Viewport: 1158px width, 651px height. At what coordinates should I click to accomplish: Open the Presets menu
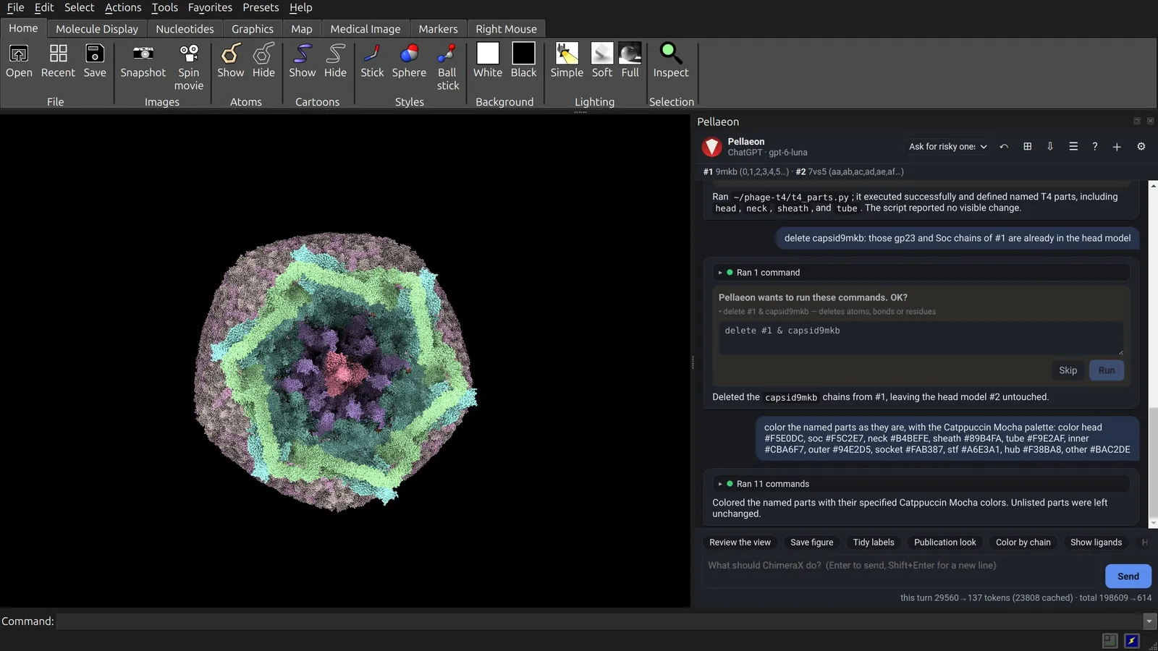pyautogui.click(x=261, y=7)
